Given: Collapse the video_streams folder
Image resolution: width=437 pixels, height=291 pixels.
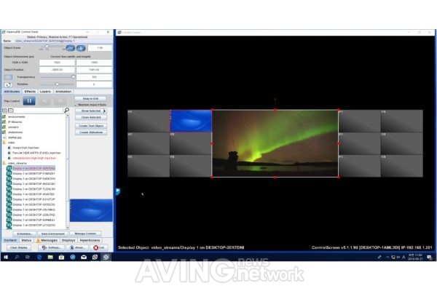Looking at the screenshot, I should [4, 163].
